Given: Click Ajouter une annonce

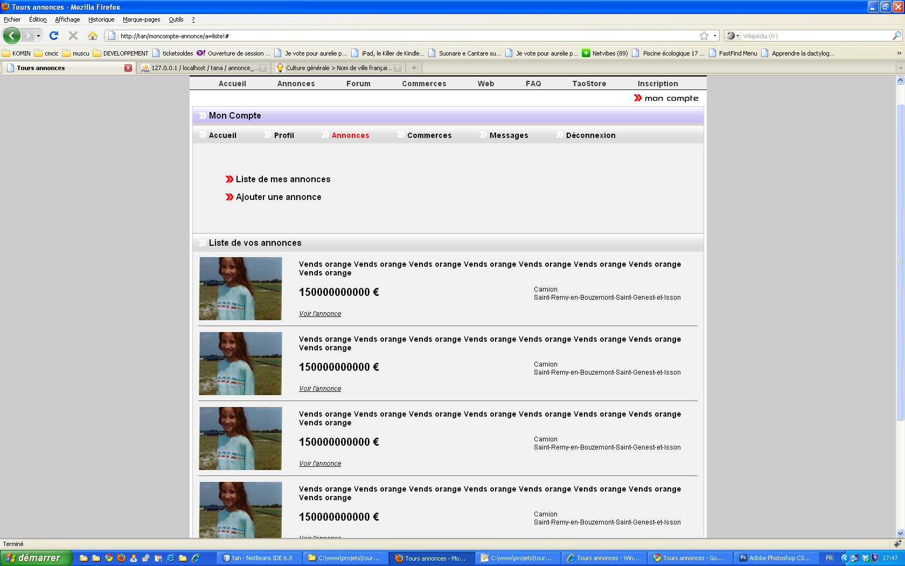Looking at the screenshot, I should click(x=279, y=197).
